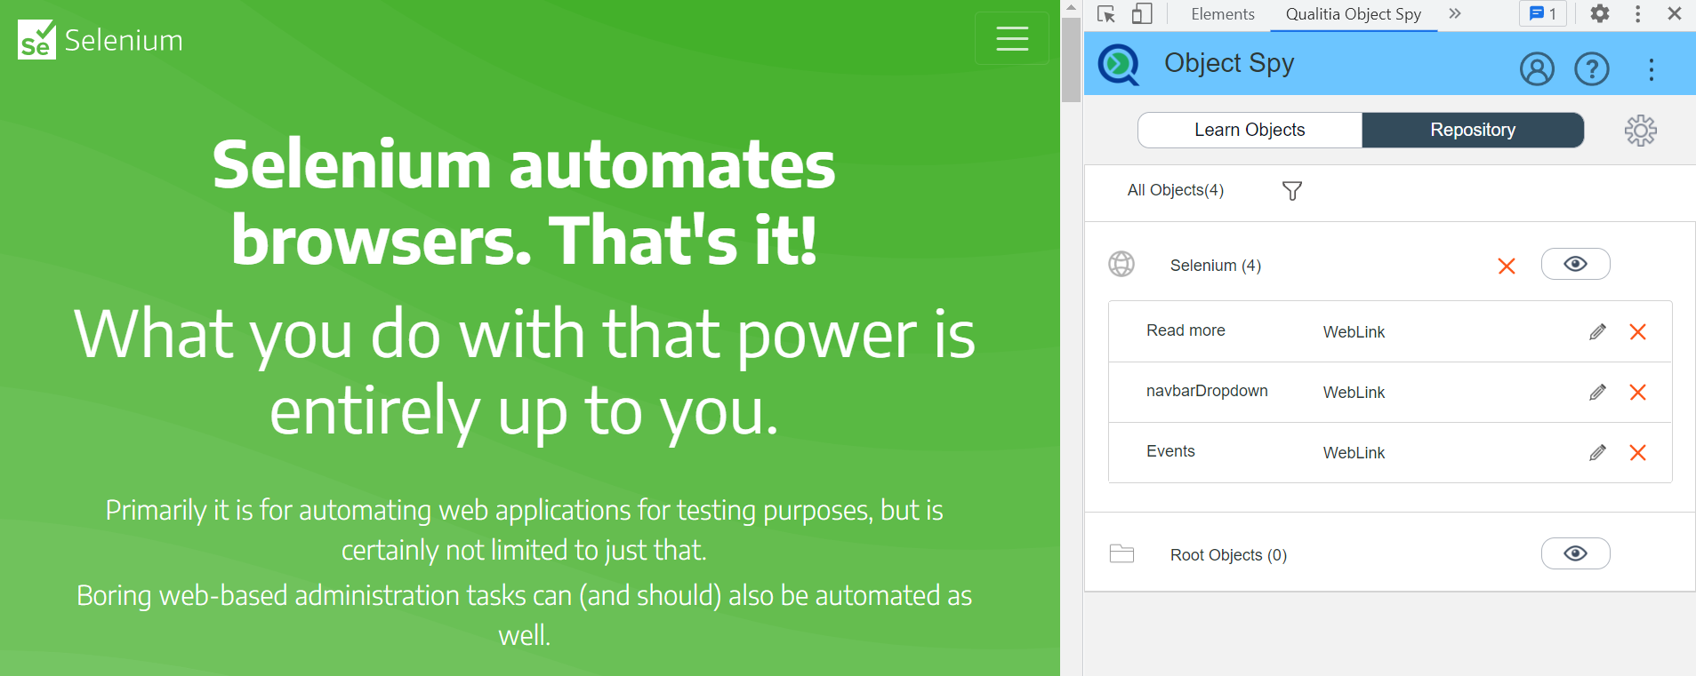The image size is (1696, 676).
Task: Click the filter funnel icon
Action: pyautogui.click(x=1291, y=191)
